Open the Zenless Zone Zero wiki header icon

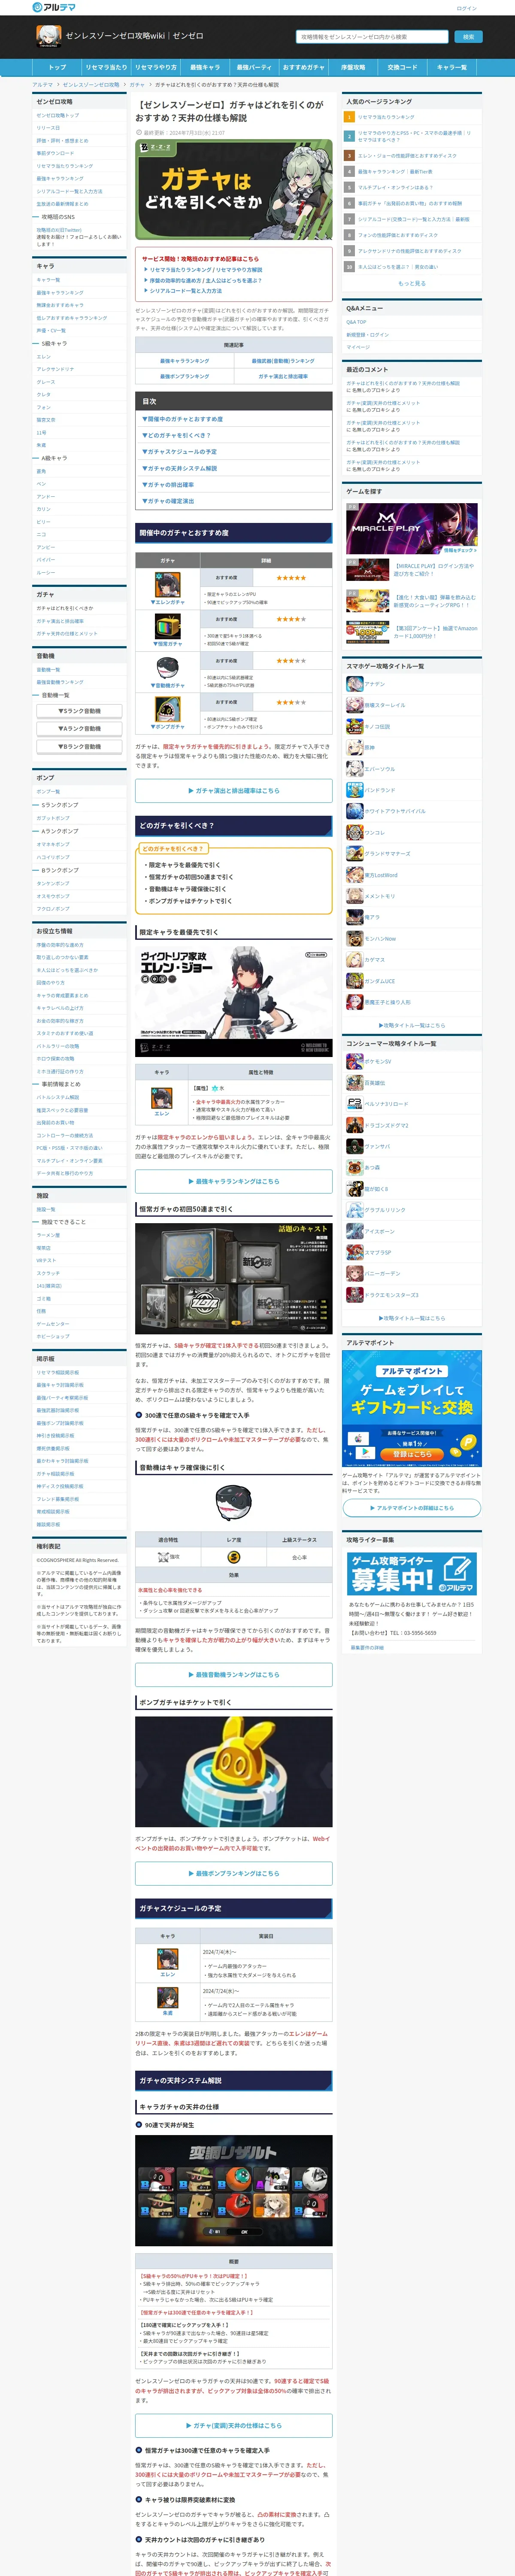click(49, 37)
